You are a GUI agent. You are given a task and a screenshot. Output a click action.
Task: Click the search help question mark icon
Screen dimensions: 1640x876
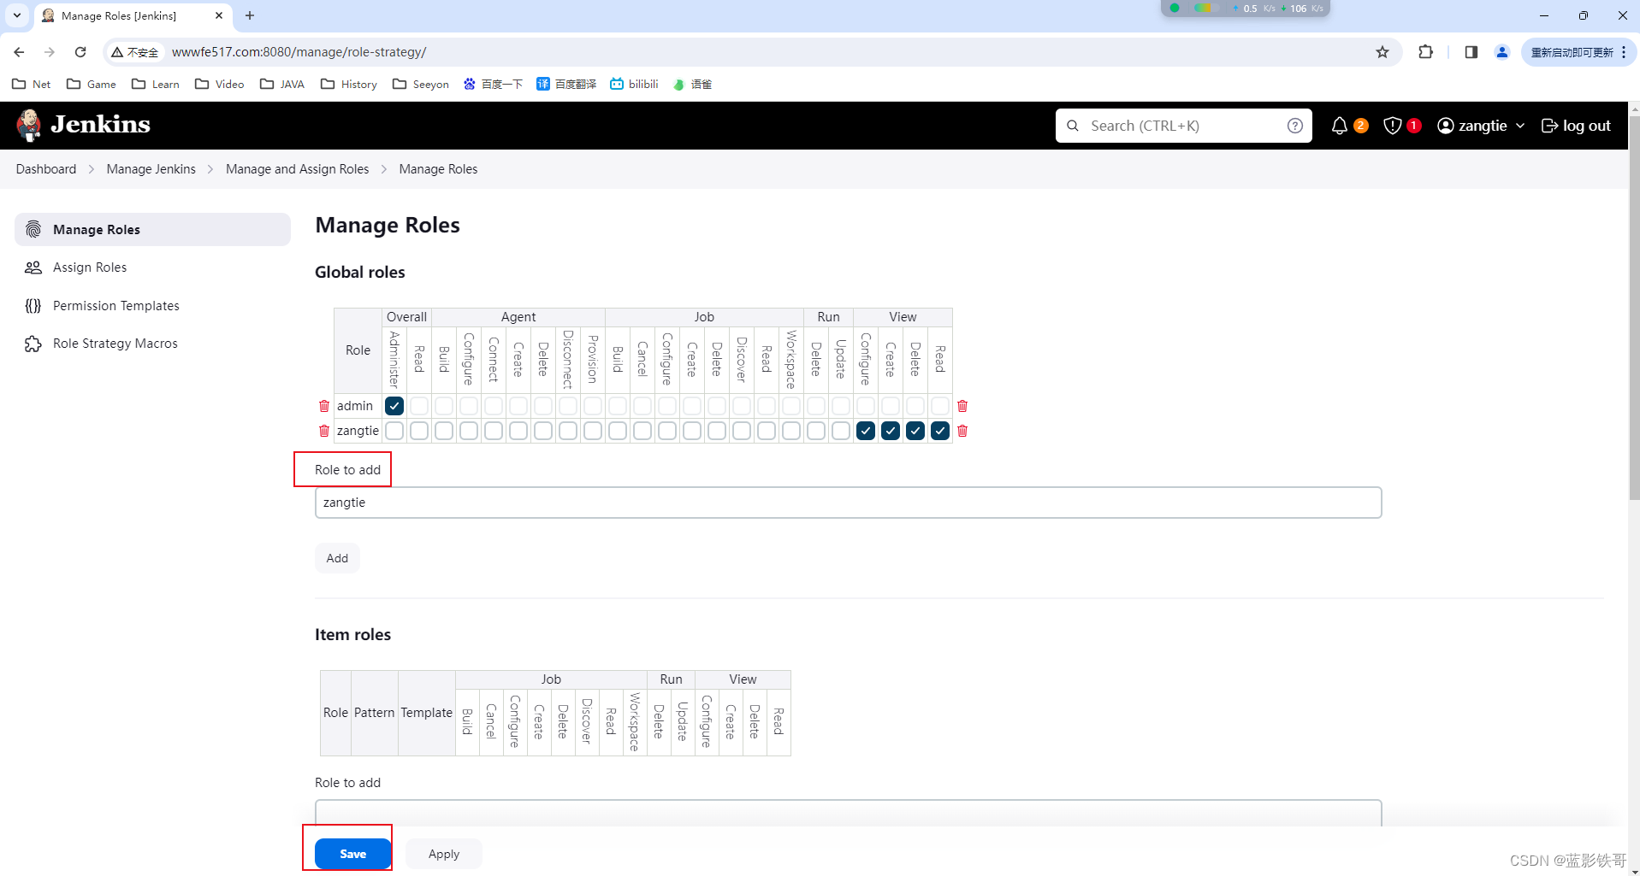(x=1295, y=126)
